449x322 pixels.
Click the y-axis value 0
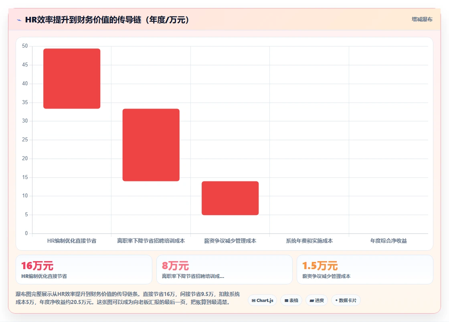click(26, 233)
